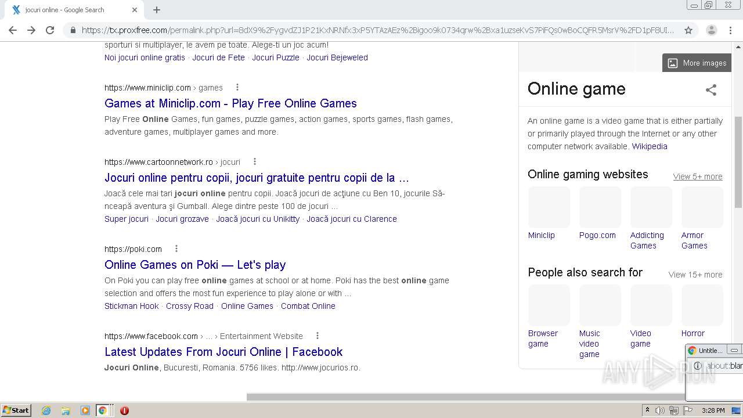This screenshot has height=418, width=743.
Task: Go back to previous page
Action: [x=13, y=30]
